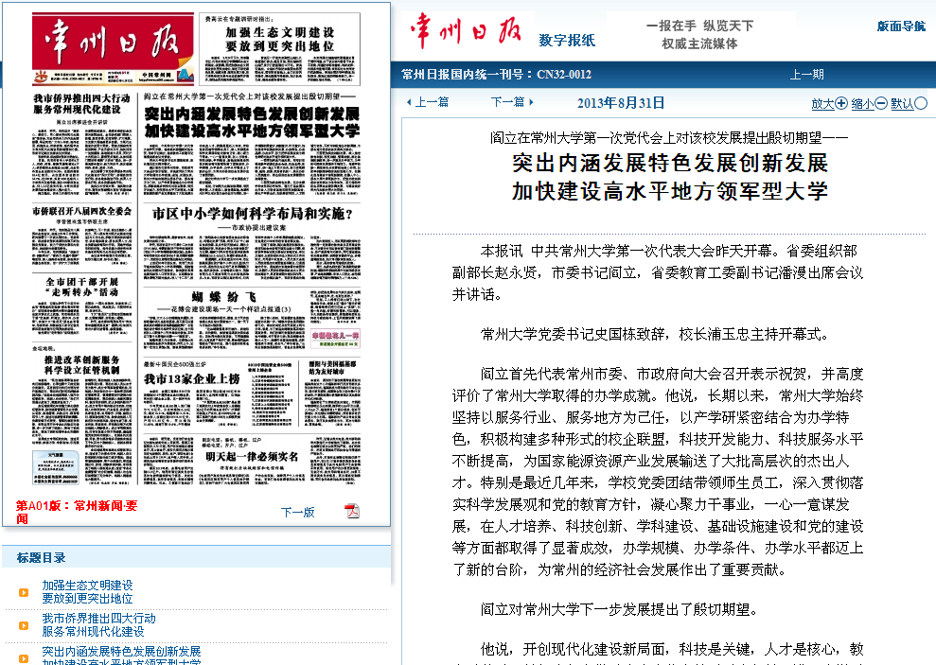The width and height of the screenshot is (936, 665).
Task: Go to the previous issue via 上一期
Action: click(807, 75)
